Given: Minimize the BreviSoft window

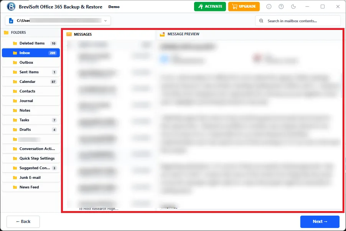Looking at the screenshot, I should tap(307, 7).
